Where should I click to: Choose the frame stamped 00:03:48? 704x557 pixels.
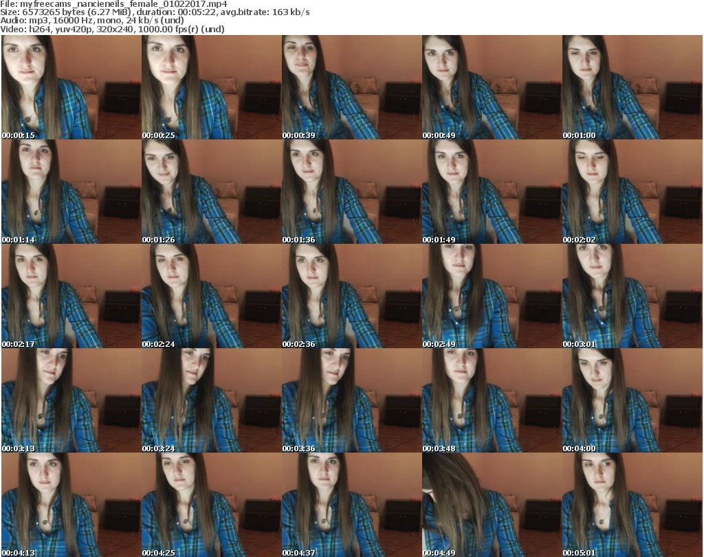[x=492, y=400]
